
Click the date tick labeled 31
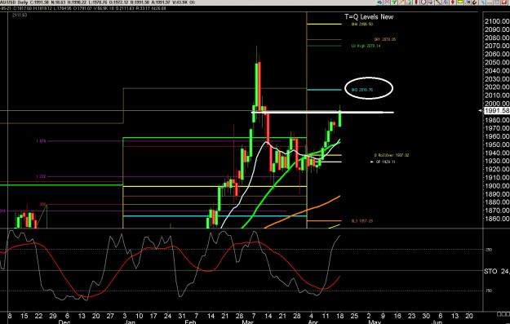pos(182,316)
